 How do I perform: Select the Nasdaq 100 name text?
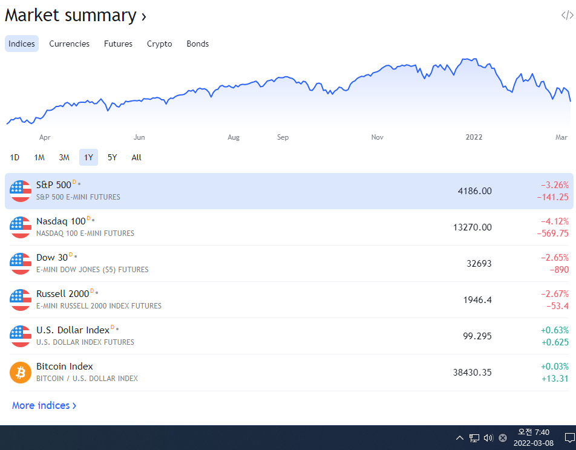(x=61, y=221)
